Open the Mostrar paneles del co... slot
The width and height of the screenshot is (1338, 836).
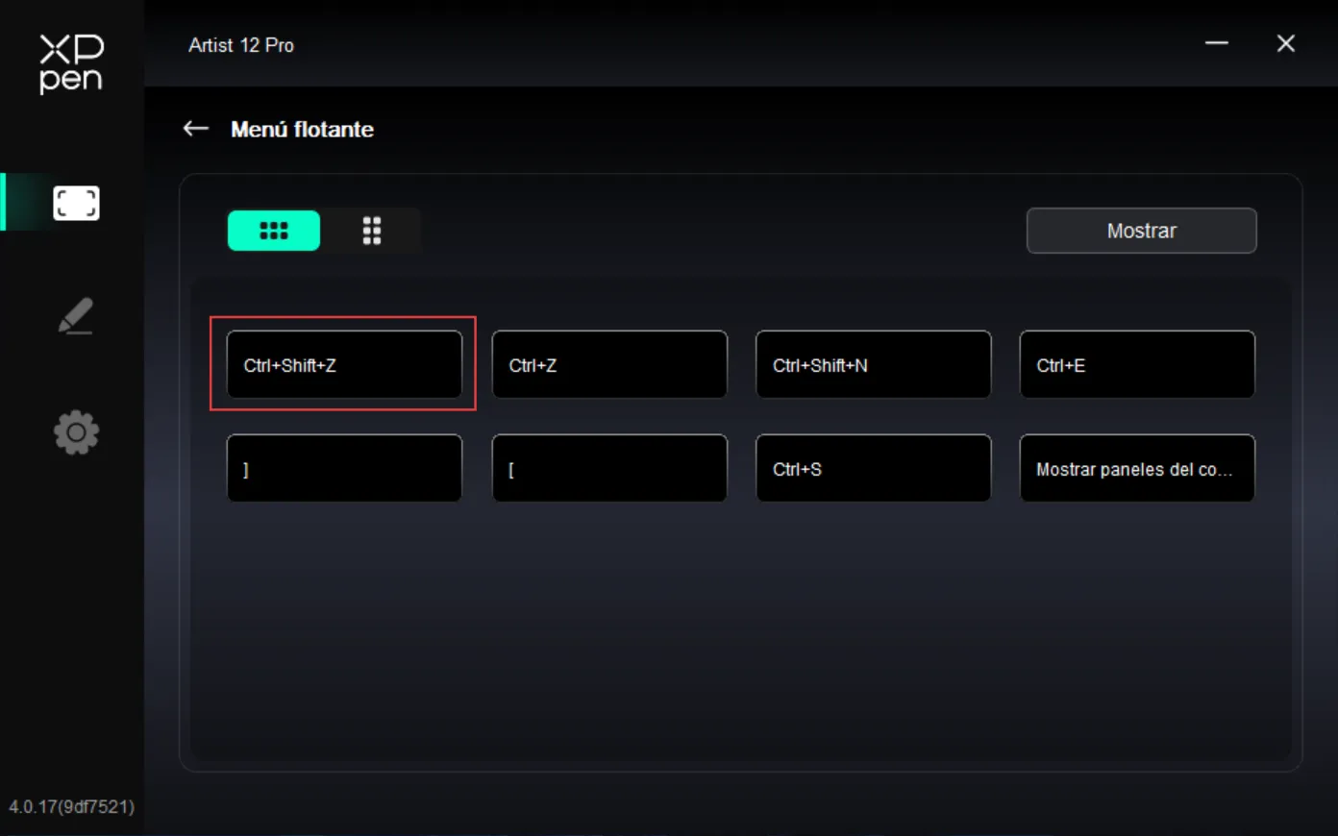(1137, 468)
